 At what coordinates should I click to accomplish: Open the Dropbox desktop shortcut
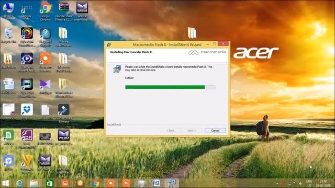click(27, 112)
